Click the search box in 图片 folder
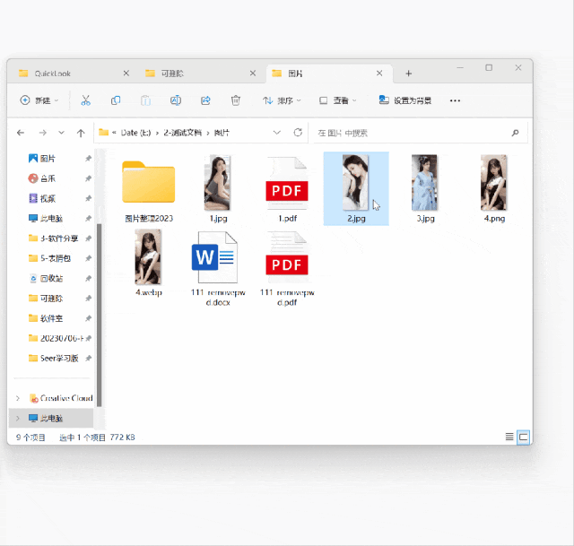Viewport: 574px width, 546px height. [411, 133]
